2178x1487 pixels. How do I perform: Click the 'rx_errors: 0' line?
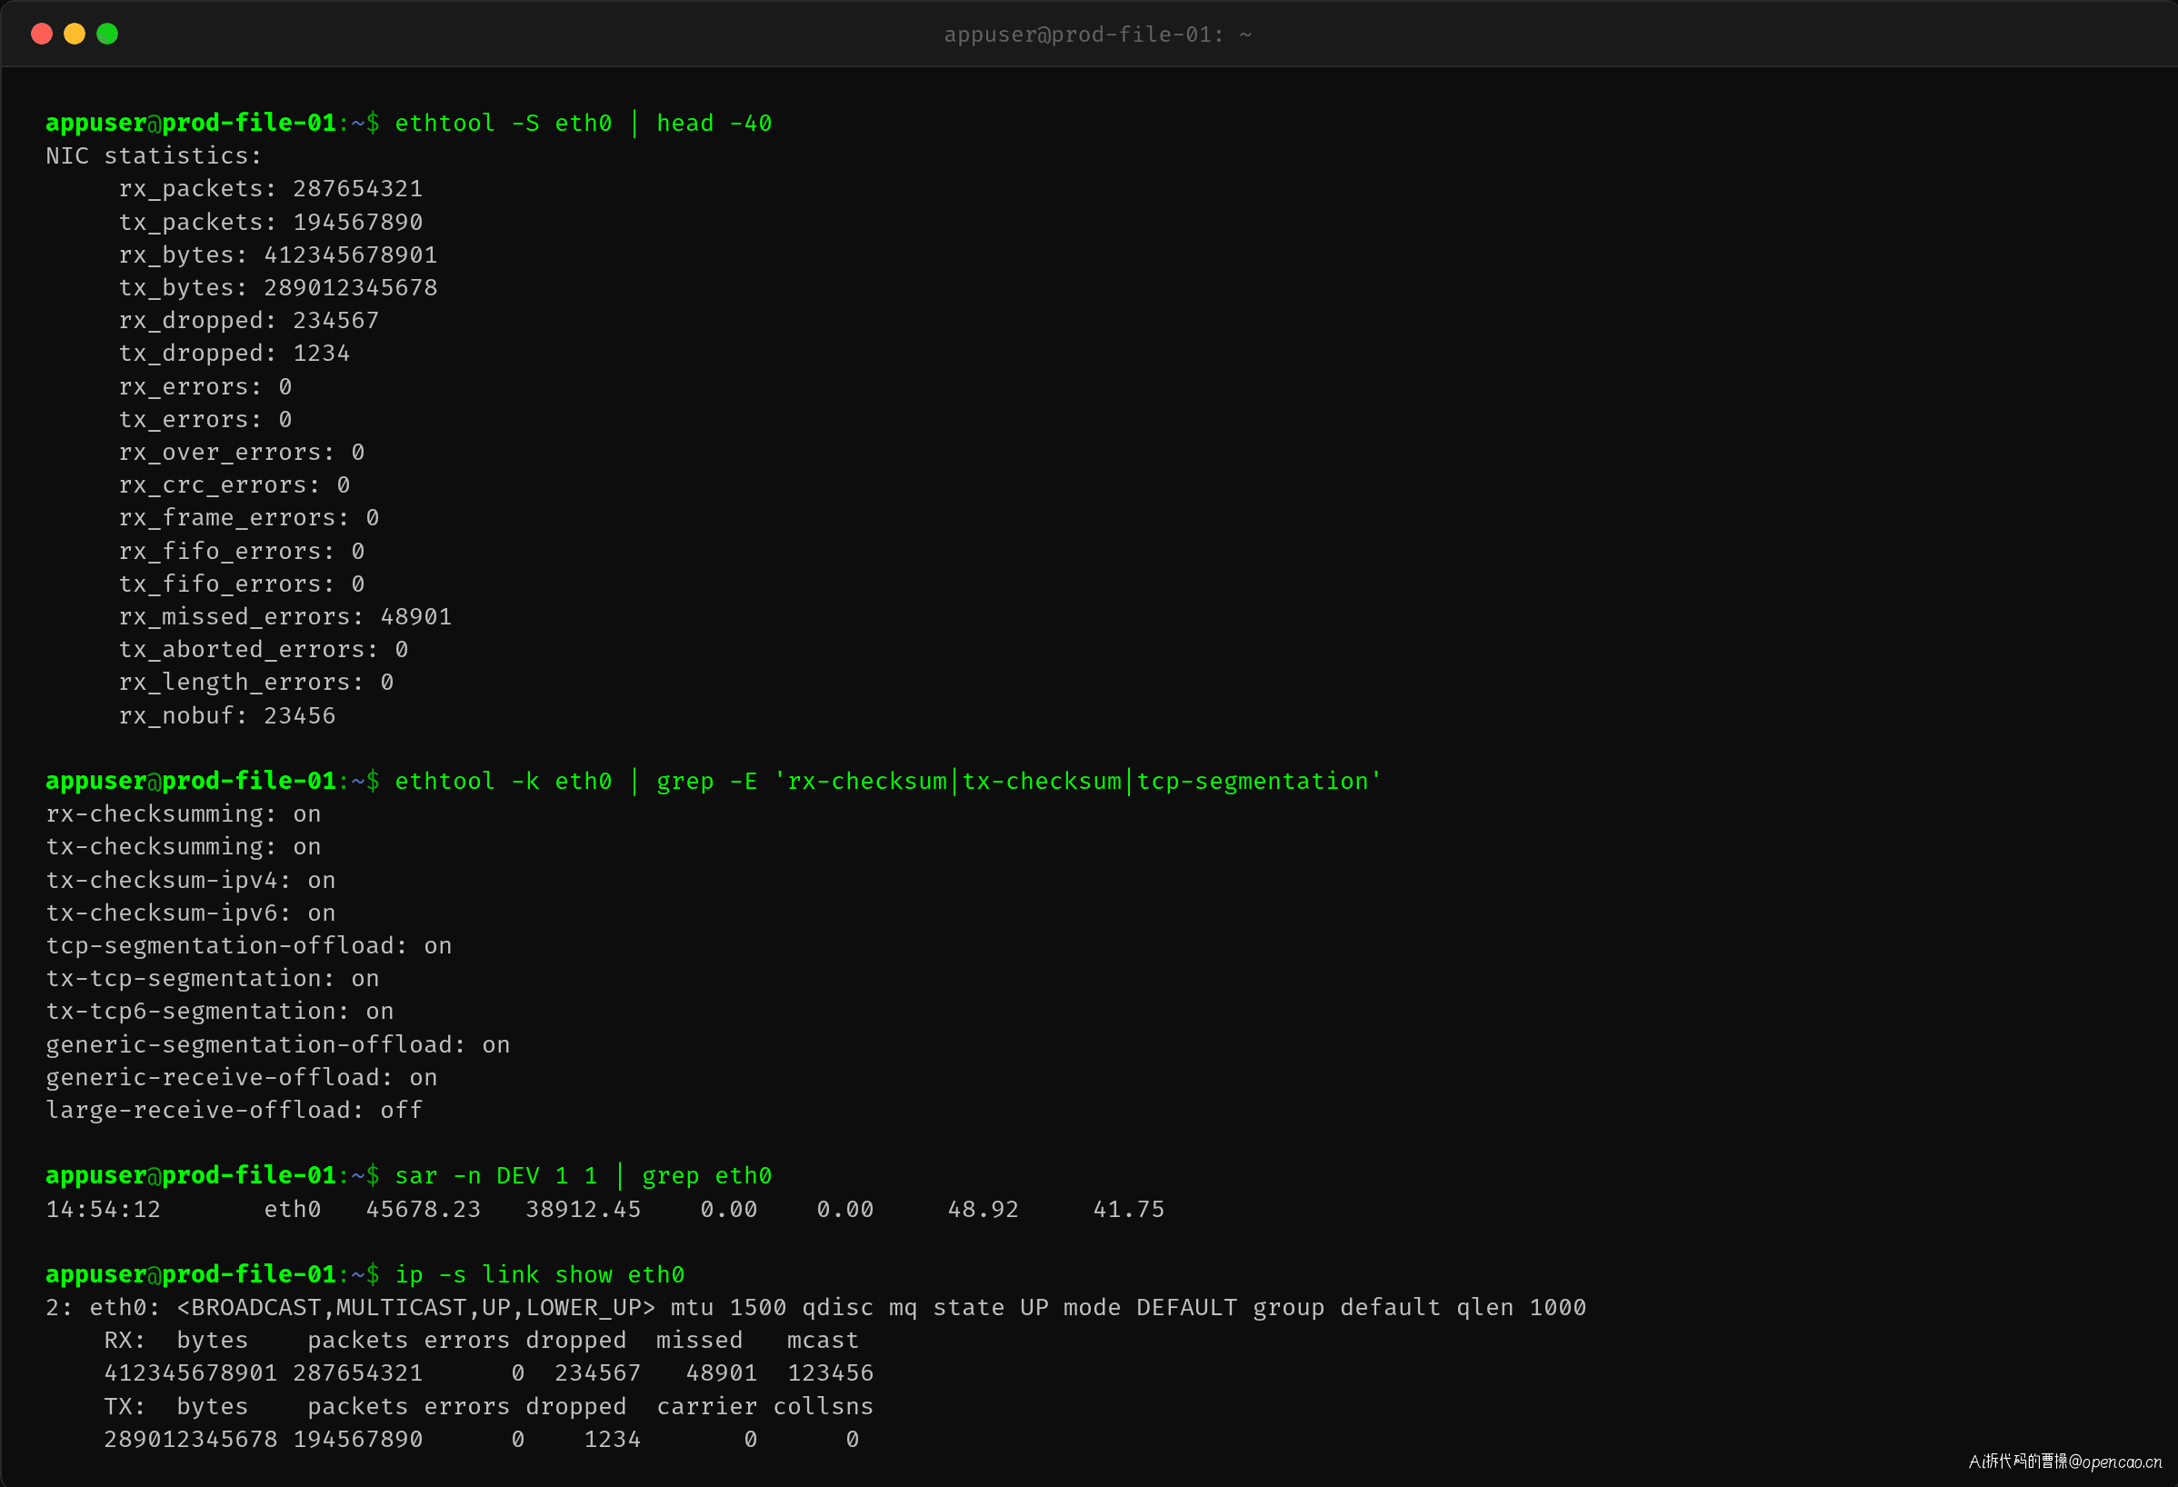205,386
